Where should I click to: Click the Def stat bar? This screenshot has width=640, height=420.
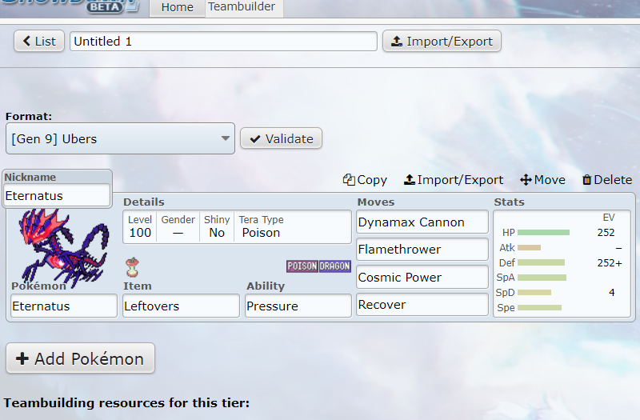pos(542,262)
